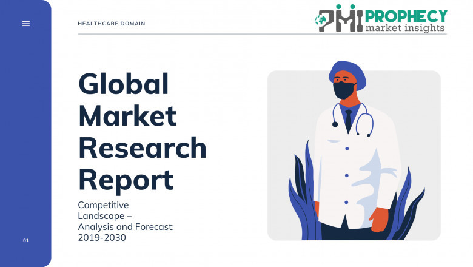
Task: Click the '2019-2030' forecast years text
Action: coord(102,237)
